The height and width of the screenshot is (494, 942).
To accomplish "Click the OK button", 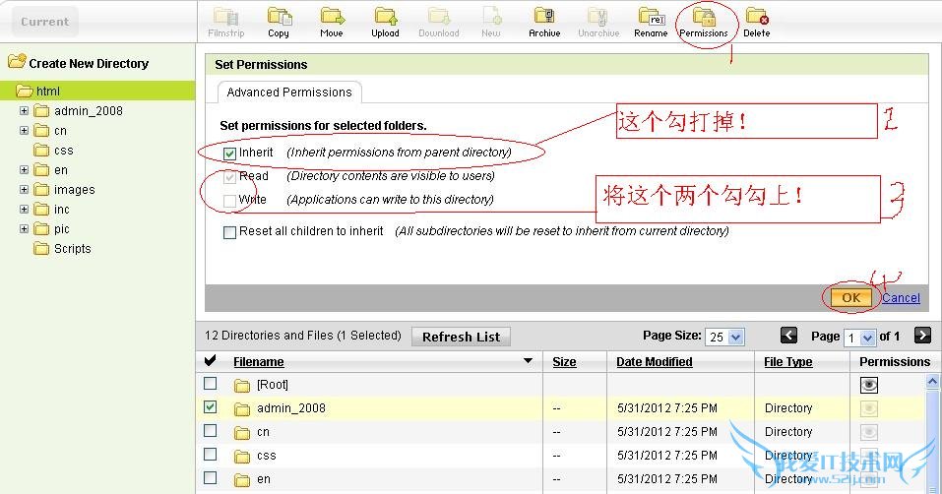I will pos(850,298).
